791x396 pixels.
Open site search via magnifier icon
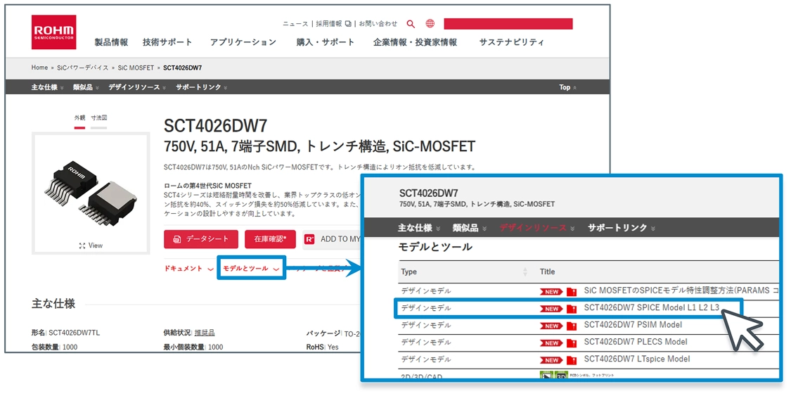pyautogui.click(x=411, y=24)
